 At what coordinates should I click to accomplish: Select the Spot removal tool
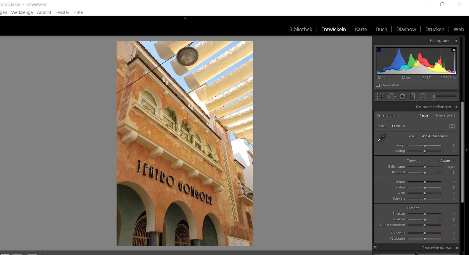(x=392, y=96)
